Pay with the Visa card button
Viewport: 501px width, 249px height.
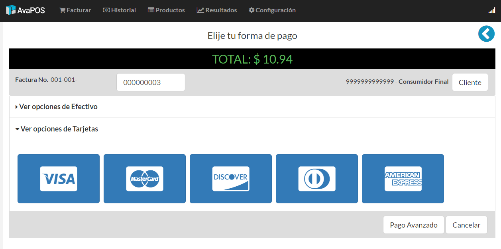pos(59,179)
